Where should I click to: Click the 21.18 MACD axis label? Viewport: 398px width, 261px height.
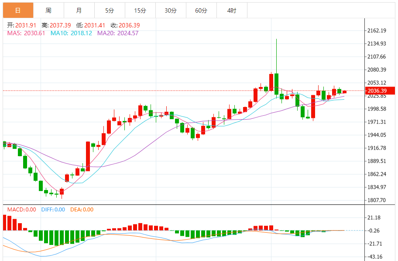click(x=374, y=217)
